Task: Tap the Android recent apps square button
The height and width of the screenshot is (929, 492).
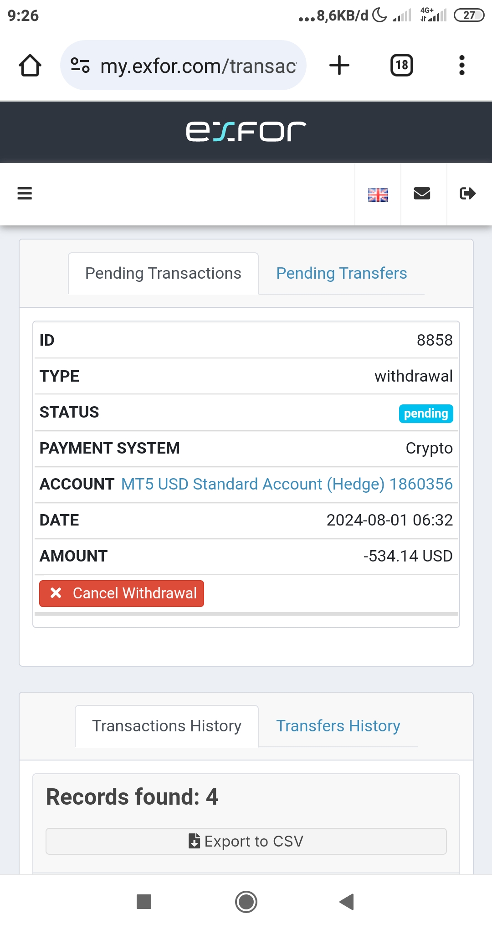Action: [x=144, y=902]
